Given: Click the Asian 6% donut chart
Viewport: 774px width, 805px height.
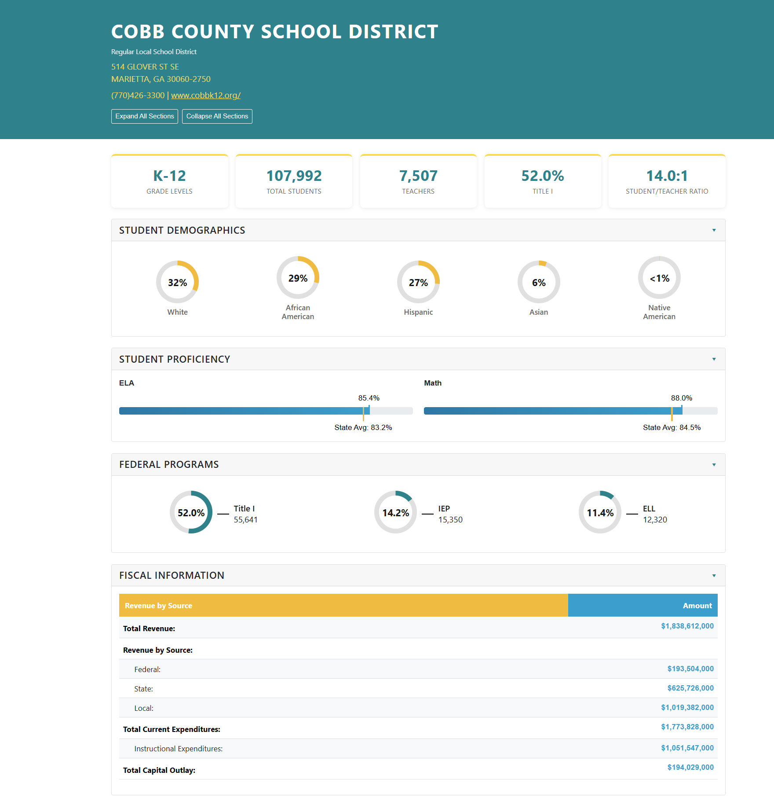Looking at the screenshot, I should (539, 282).
